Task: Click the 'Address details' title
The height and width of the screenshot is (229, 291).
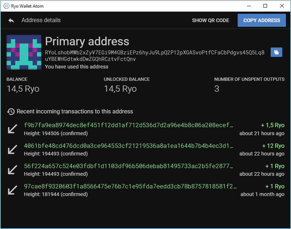Action: pos(41,20)
